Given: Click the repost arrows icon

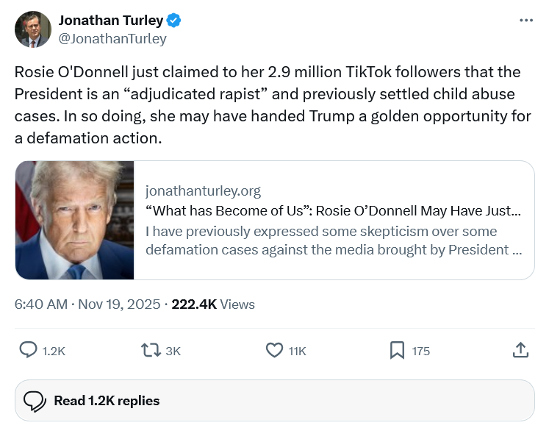Looking at the screenshot, I should (150, 351).
